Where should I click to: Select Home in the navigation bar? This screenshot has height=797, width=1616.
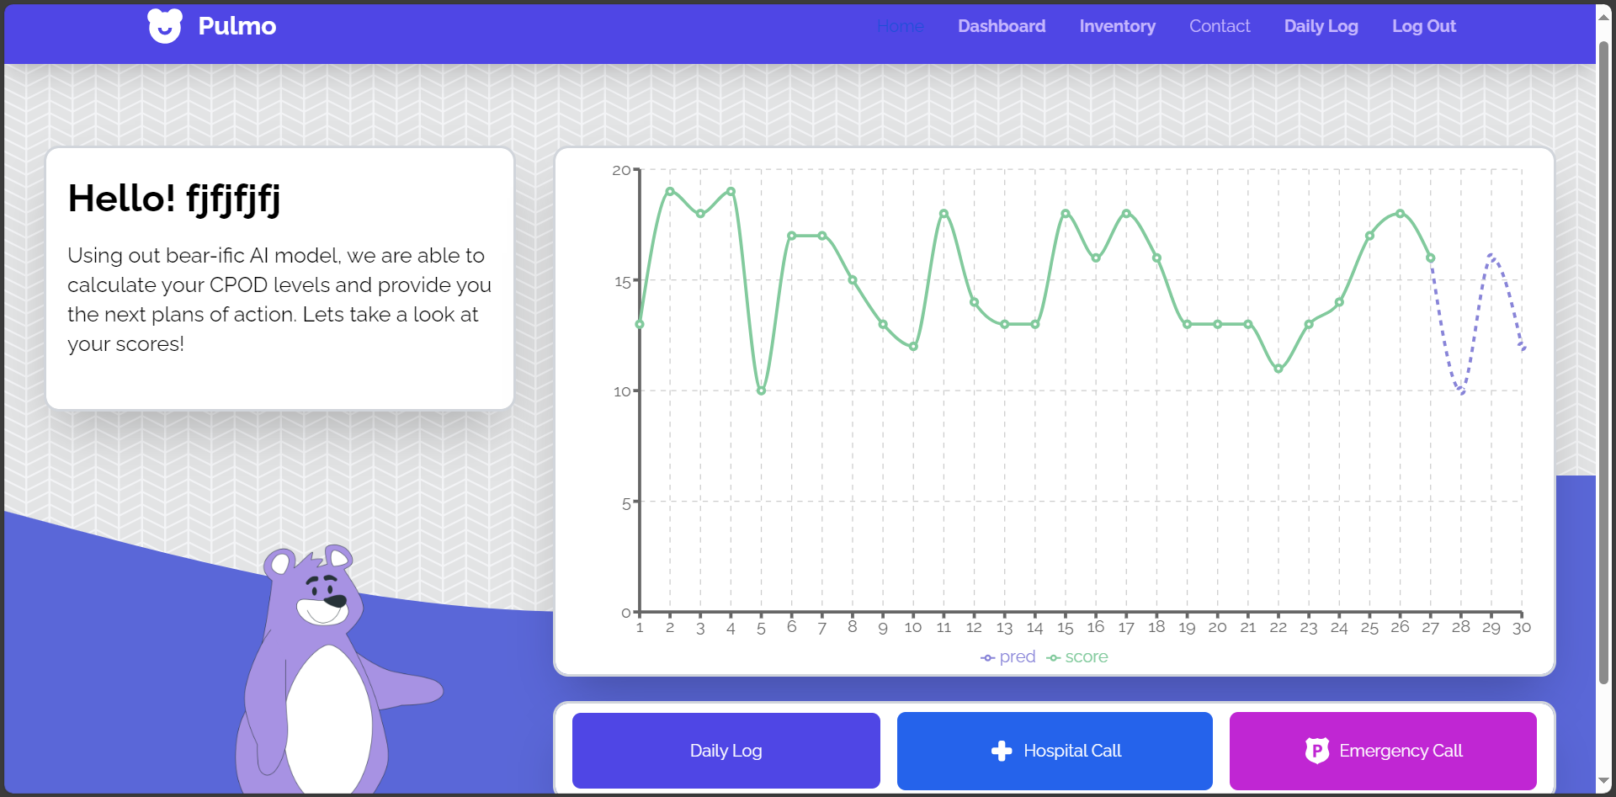click(901, 26)
